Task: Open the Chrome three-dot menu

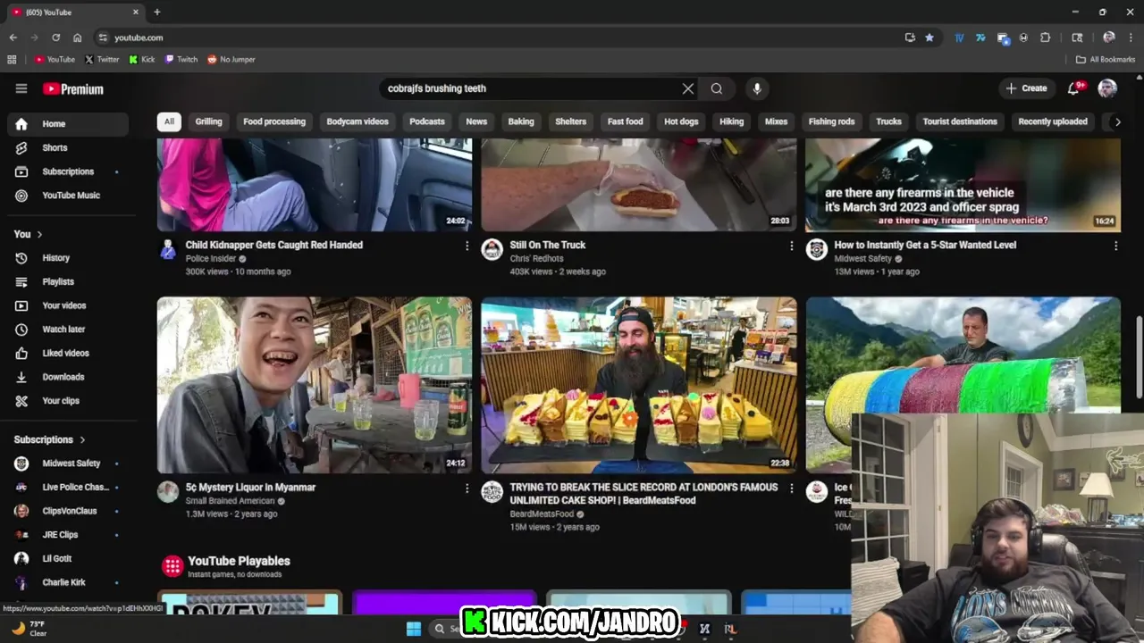Action: pos(1130,38)
